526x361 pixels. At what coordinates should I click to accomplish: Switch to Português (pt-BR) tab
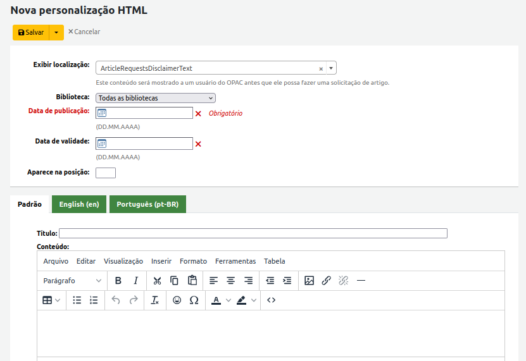(147, 204)
